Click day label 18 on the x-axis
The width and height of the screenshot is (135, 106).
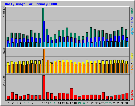(75, 103)
